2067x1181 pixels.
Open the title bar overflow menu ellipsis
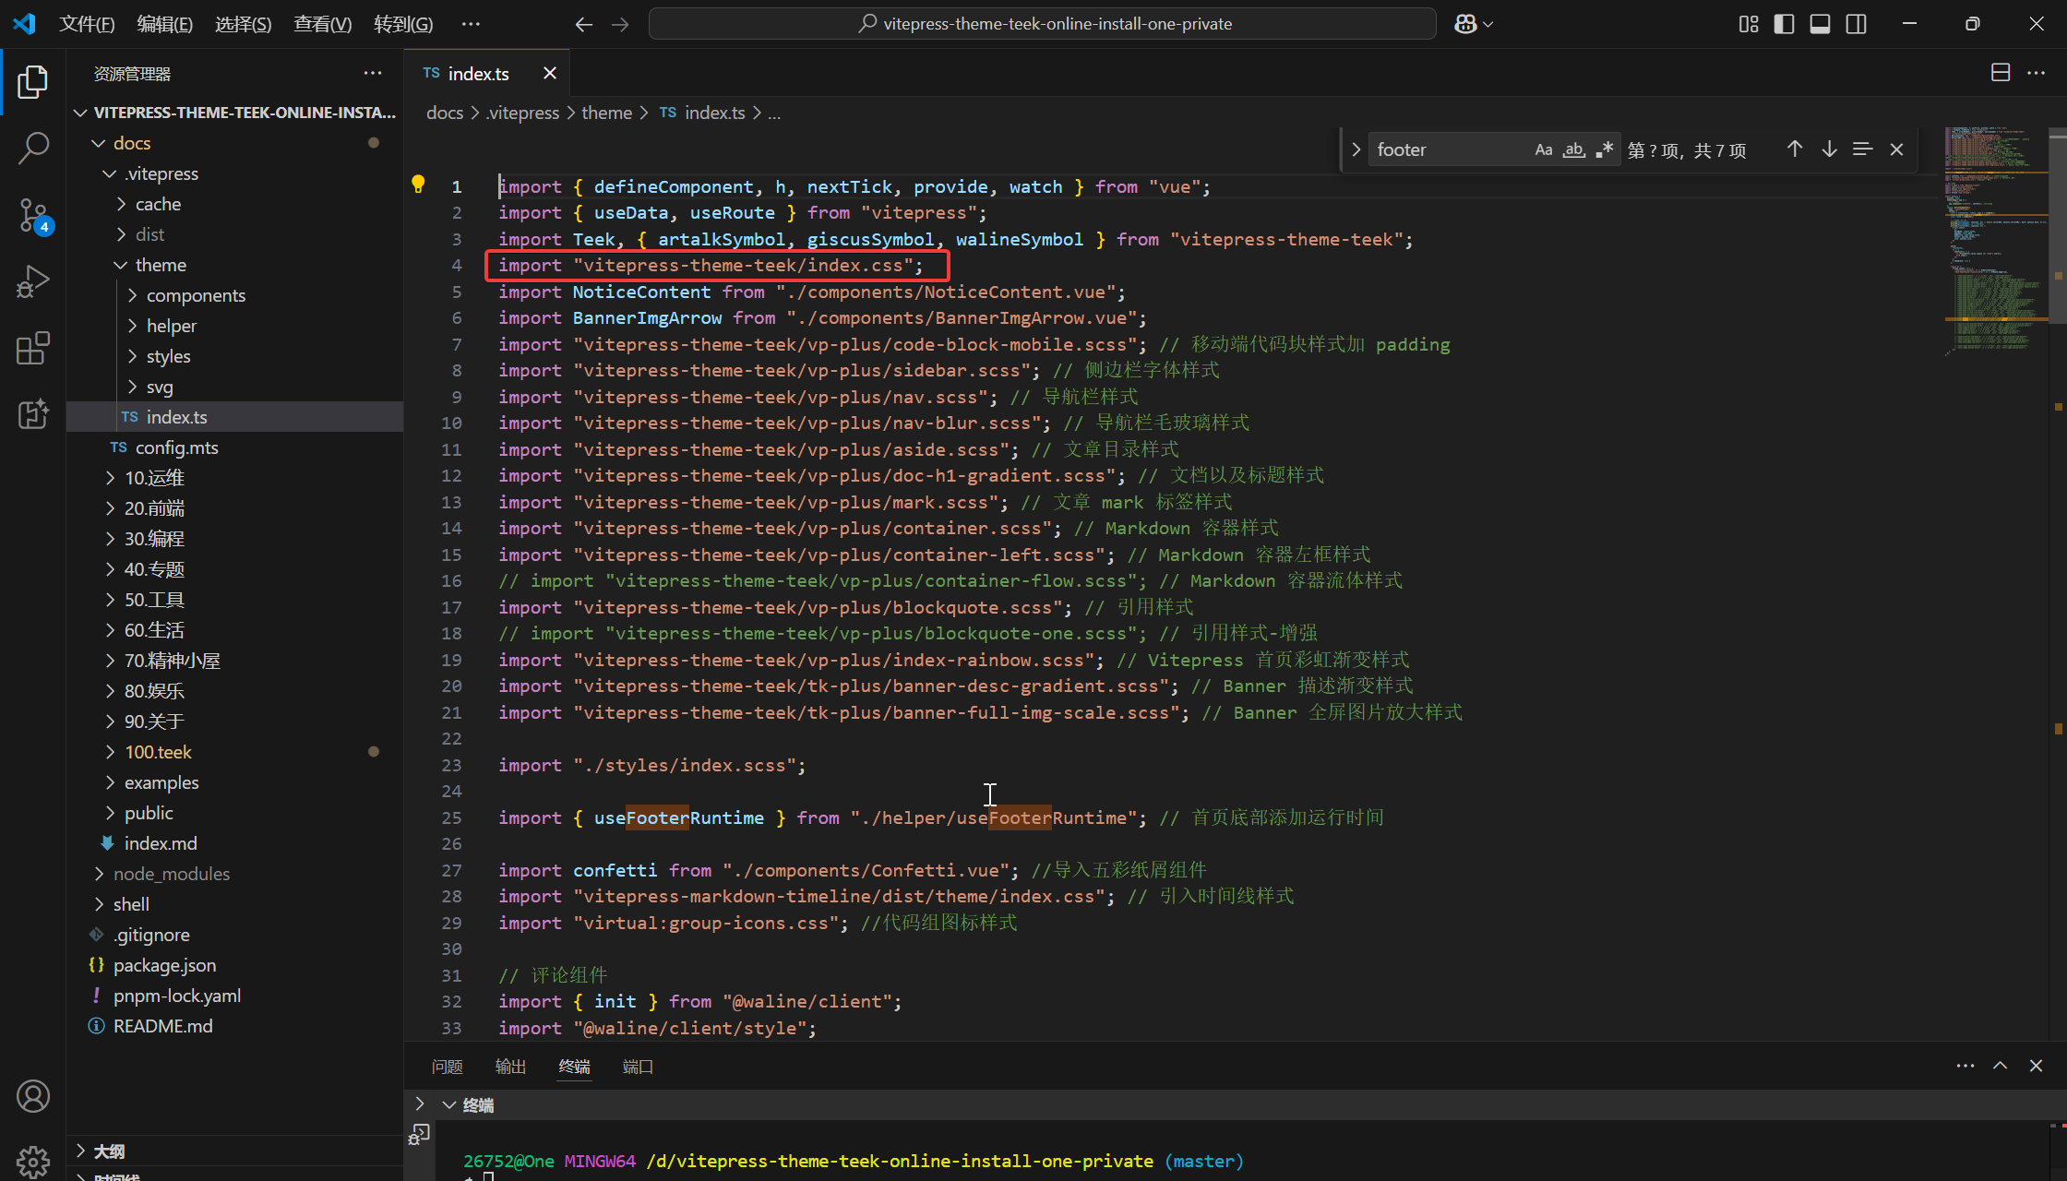click(x=471, y=24)
